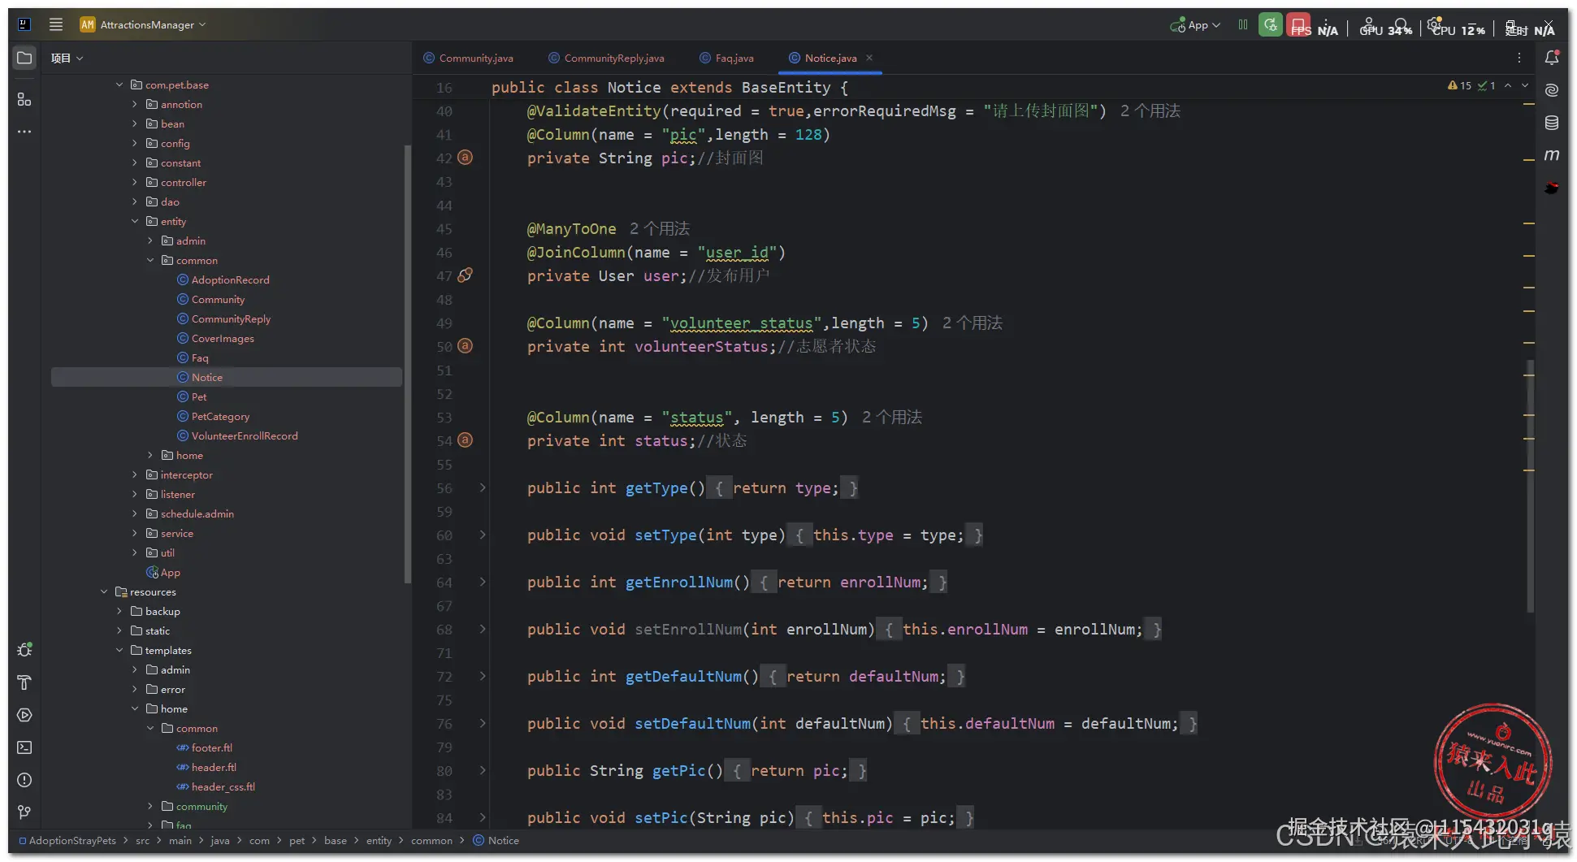Show usages hint after 请上传封面图 annotation
This screenshot has width=1577, height=862.
[1150, 111]
